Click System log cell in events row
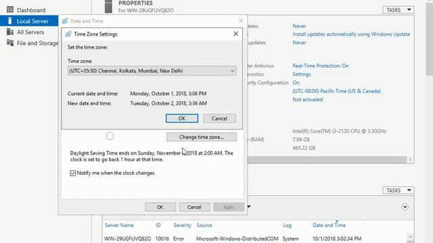Screen dimensions: 433x243 click(x=290, y=238)
